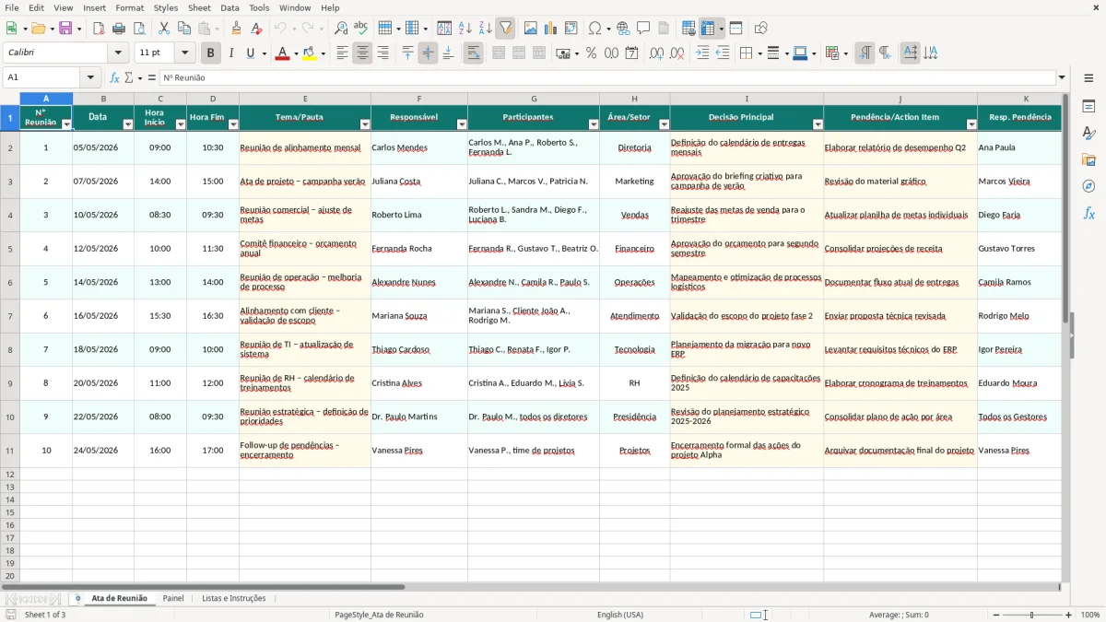Open sidebar Navigator compass icon
1106x622 pixels.
(x=1088, y=186)
